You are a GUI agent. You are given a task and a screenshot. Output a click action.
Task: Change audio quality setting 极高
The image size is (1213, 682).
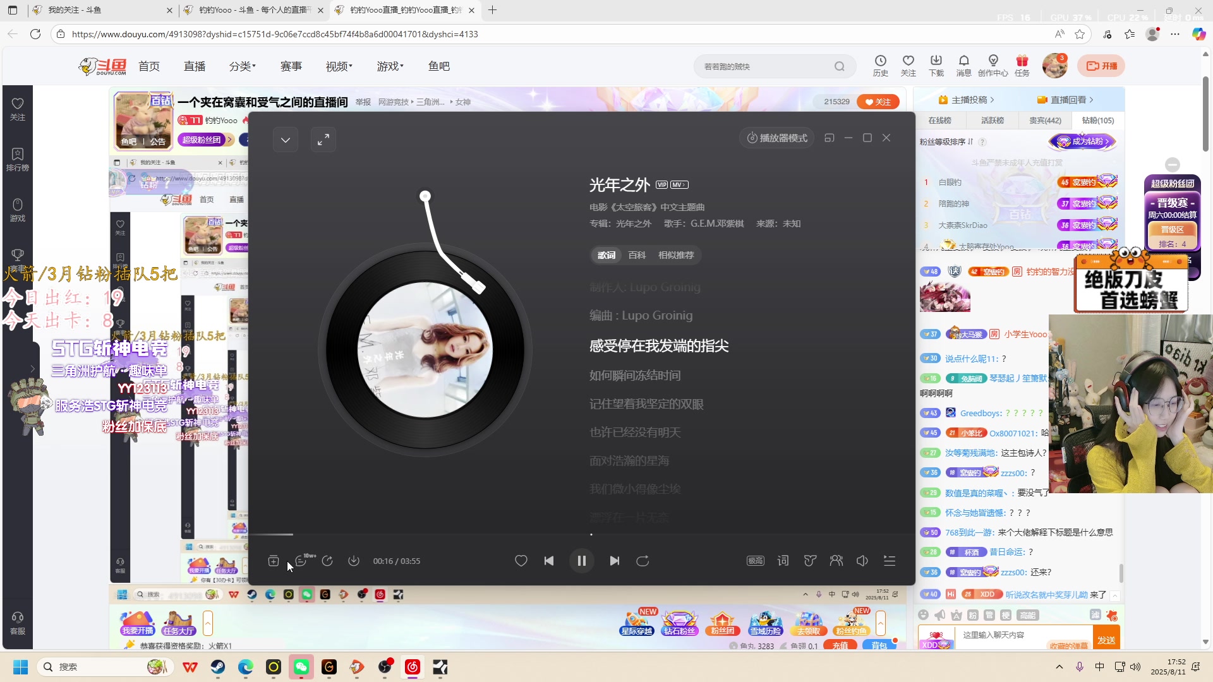click(x=756, y=561)
